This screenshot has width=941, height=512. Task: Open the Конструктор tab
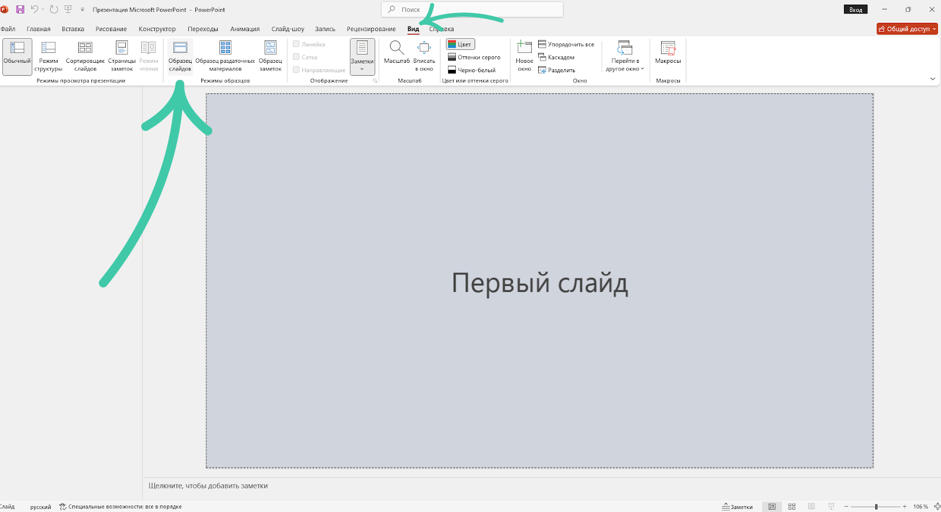click(157, 29)
